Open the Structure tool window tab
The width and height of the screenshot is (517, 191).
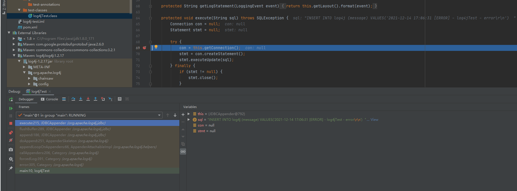click(x=4, y=7)
